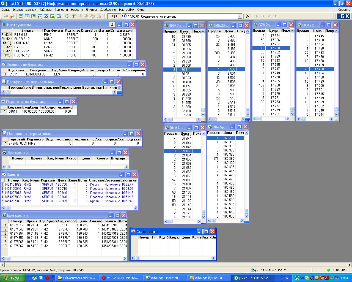352x282 pixels.
Task: Click the Заявки window title icon
Action: click(x=4, y=175)
